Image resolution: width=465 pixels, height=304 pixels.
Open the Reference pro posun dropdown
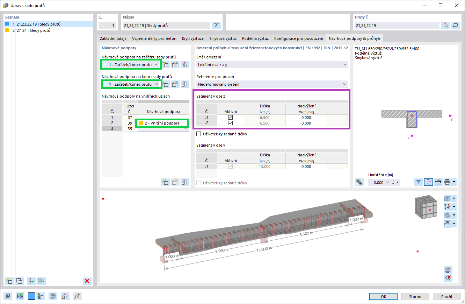click(345, 84)
